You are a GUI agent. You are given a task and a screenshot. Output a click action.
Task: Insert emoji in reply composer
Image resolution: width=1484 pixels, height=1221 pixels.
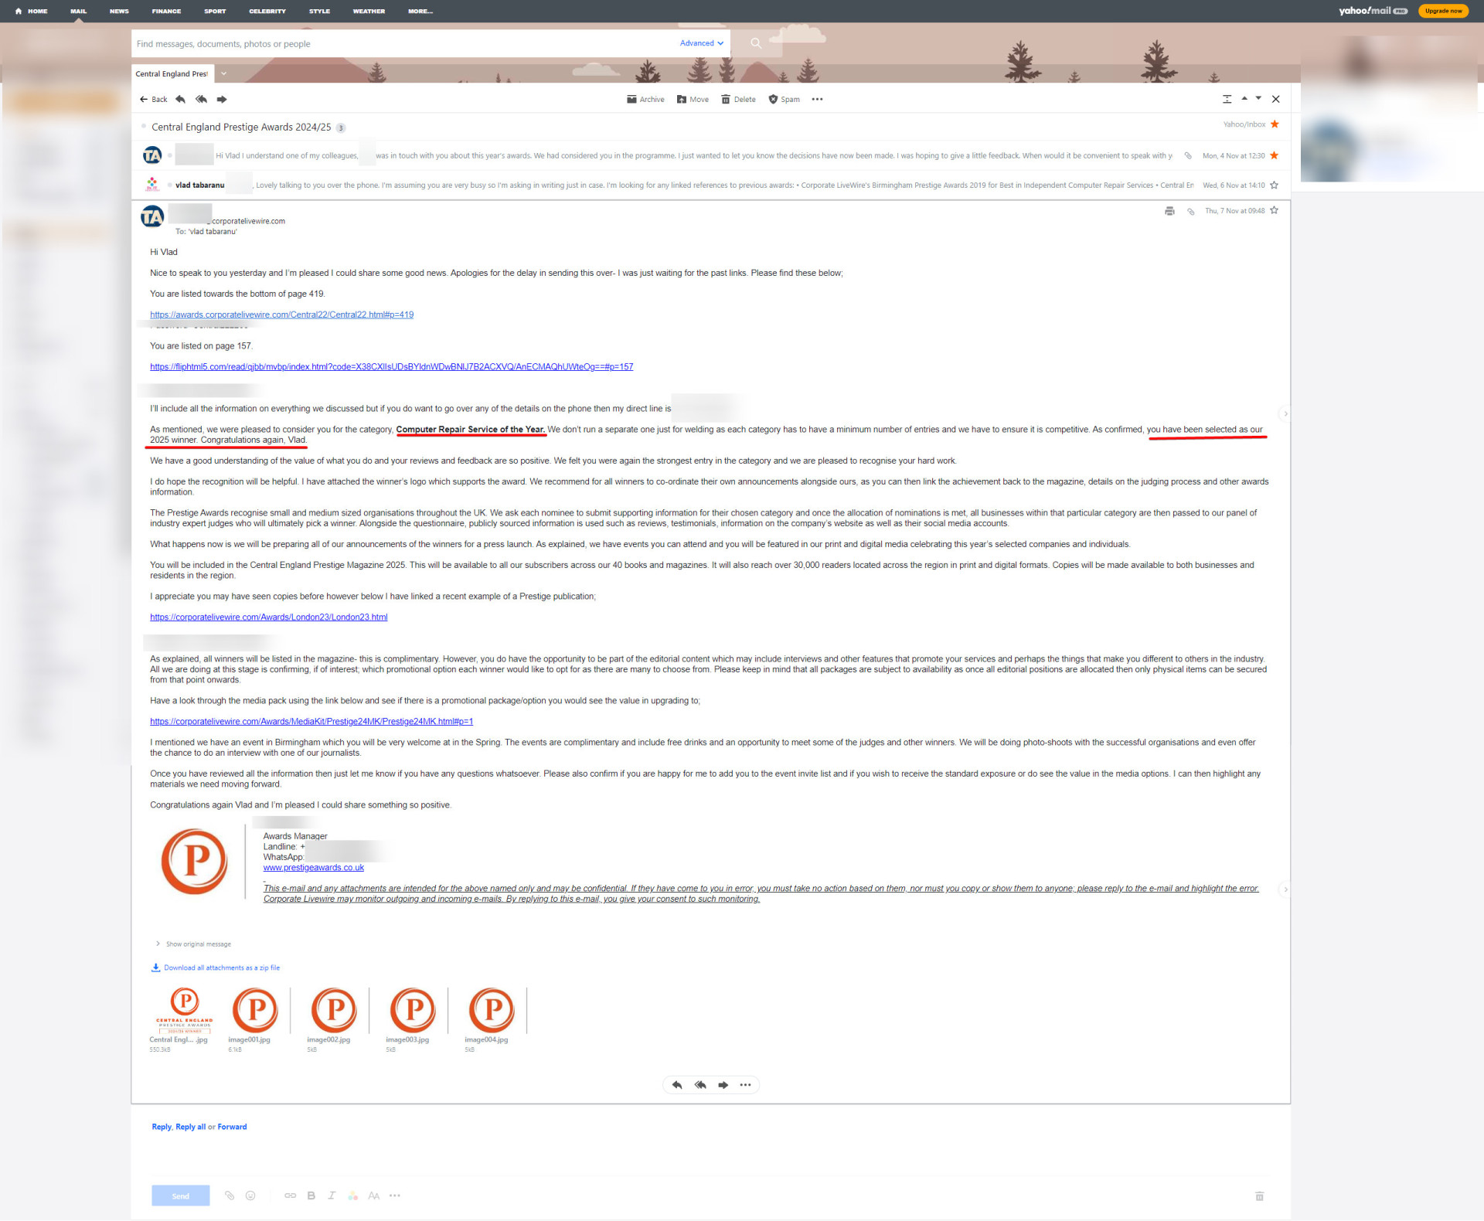[x=250, y=1195]
